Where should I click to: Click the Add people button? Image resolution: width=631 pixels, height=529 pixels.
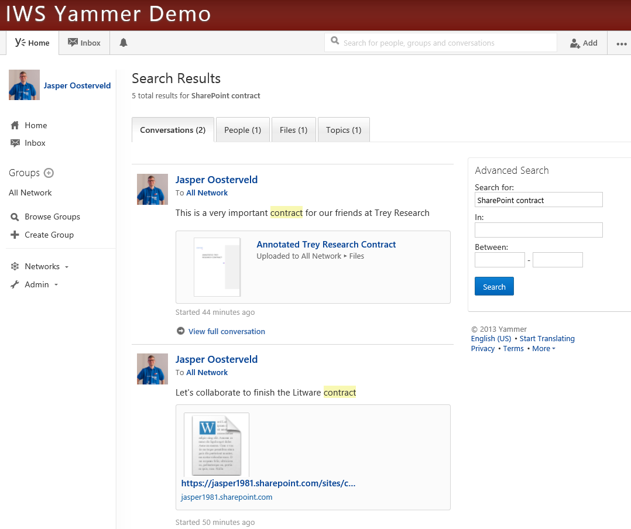pos(584,43)
